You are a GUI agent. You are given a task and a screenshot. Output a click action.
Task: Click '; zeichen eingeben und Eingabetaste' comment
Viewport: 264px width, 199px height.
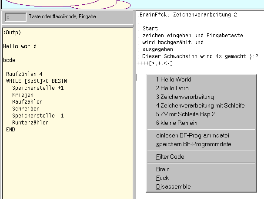point(190,36)
